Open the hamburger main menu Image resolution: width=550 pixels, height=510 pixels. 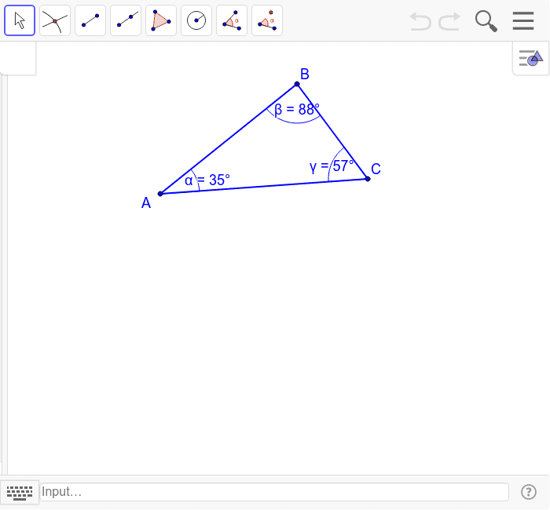coord(523,20)
